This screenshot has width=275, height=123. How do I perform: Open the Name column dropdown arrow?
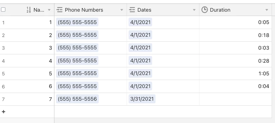click(x=49, y=10)
